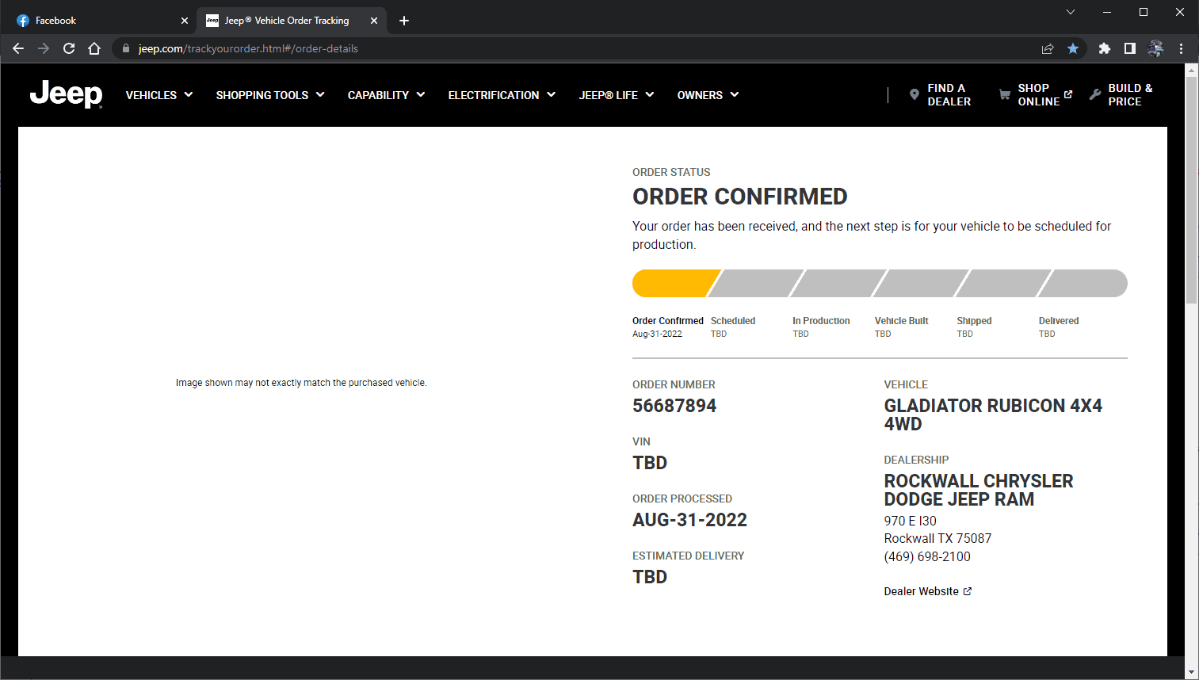
Task: View site info lock icon
Action: 125,48
